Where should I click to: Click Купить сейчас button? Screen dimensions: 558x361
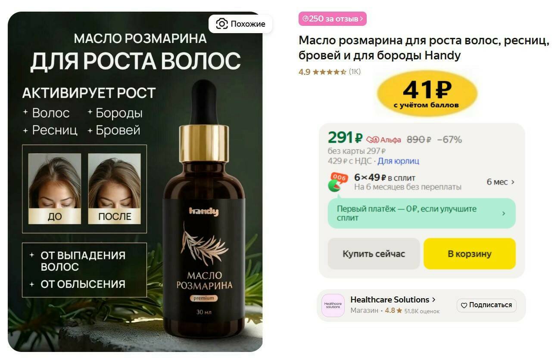[x=374, y=254]
